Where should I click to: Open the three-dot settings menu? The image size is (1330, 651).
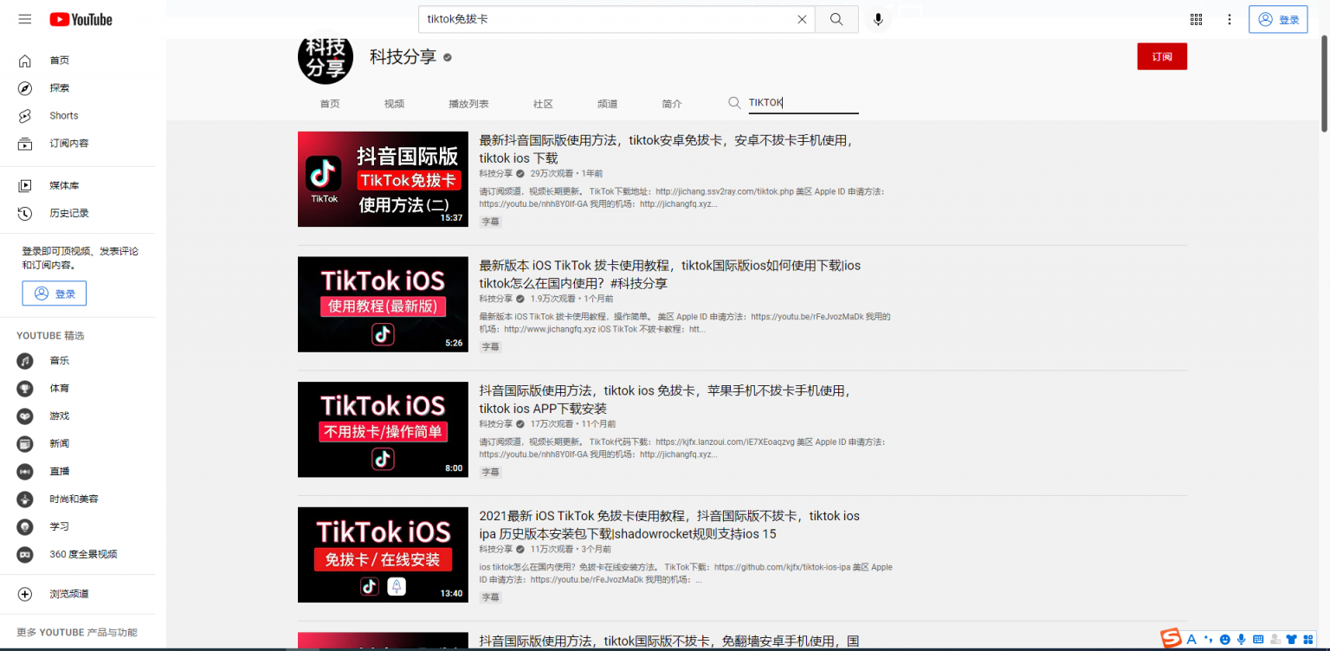(1230, 19)
